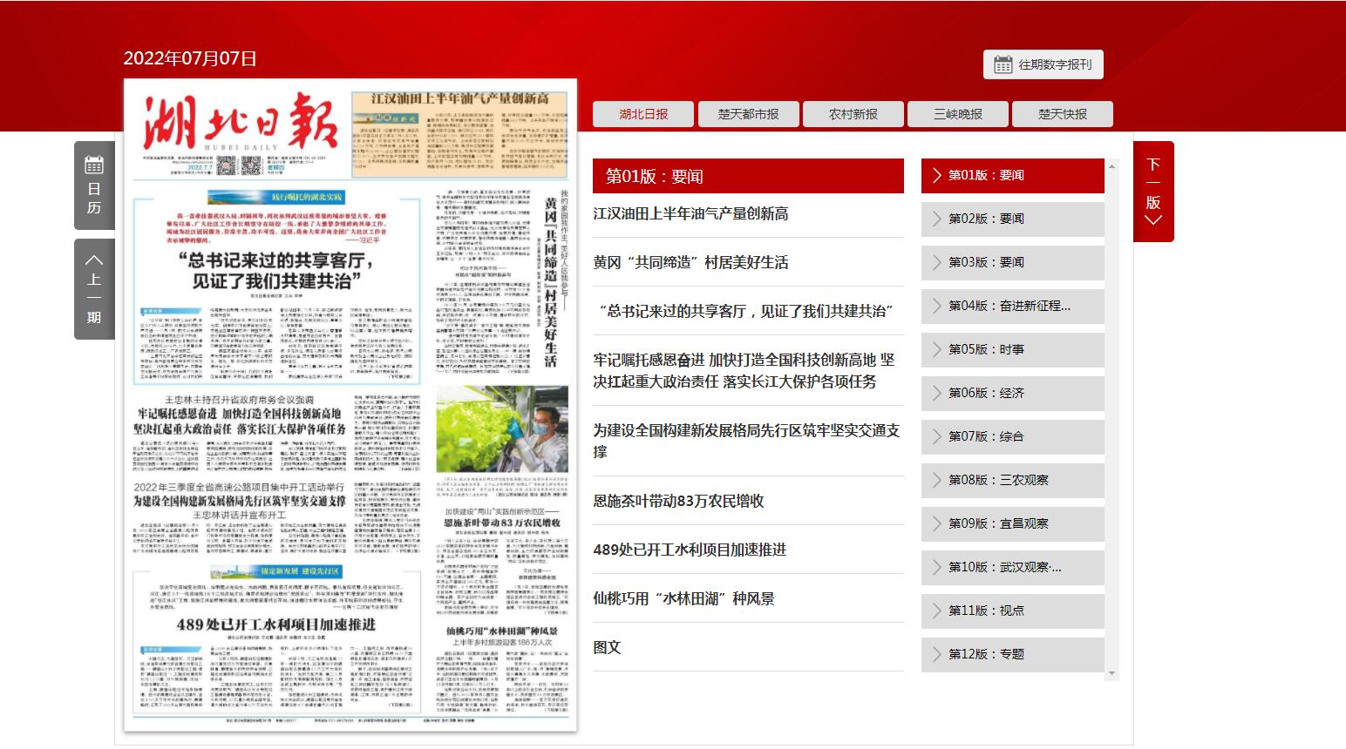Click the page list scrollbar up arrow
Screen dimensions: 1346x749
tap(1111, 165)
